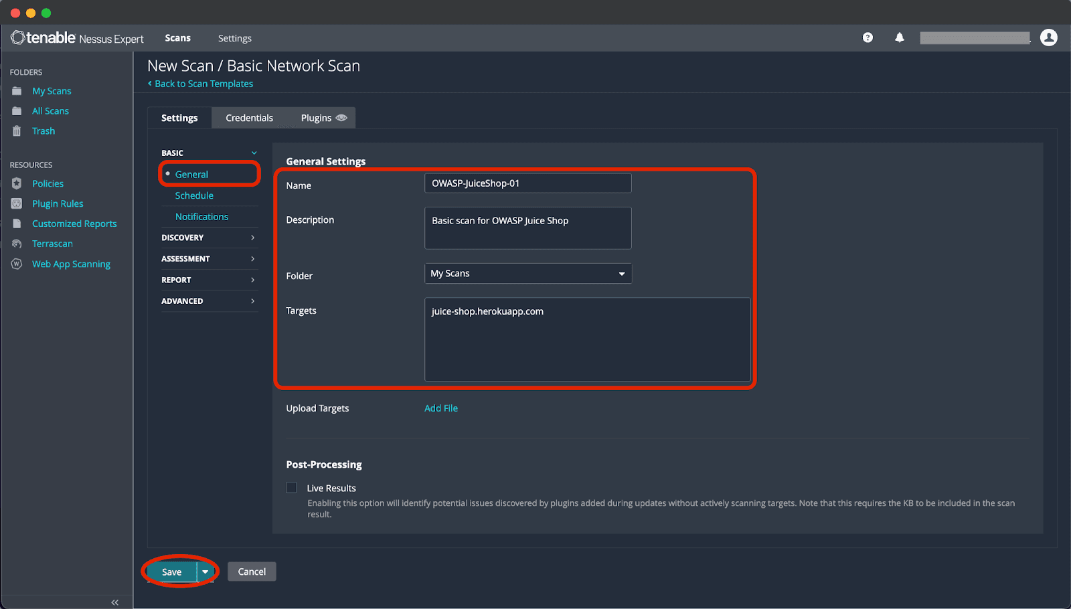Open the user account avatar icon
1071x609 pixels.
(x=1049, y=37)
